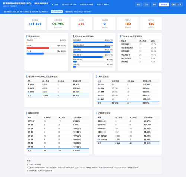Select the JH-005 row label

(x=101, y=96)
